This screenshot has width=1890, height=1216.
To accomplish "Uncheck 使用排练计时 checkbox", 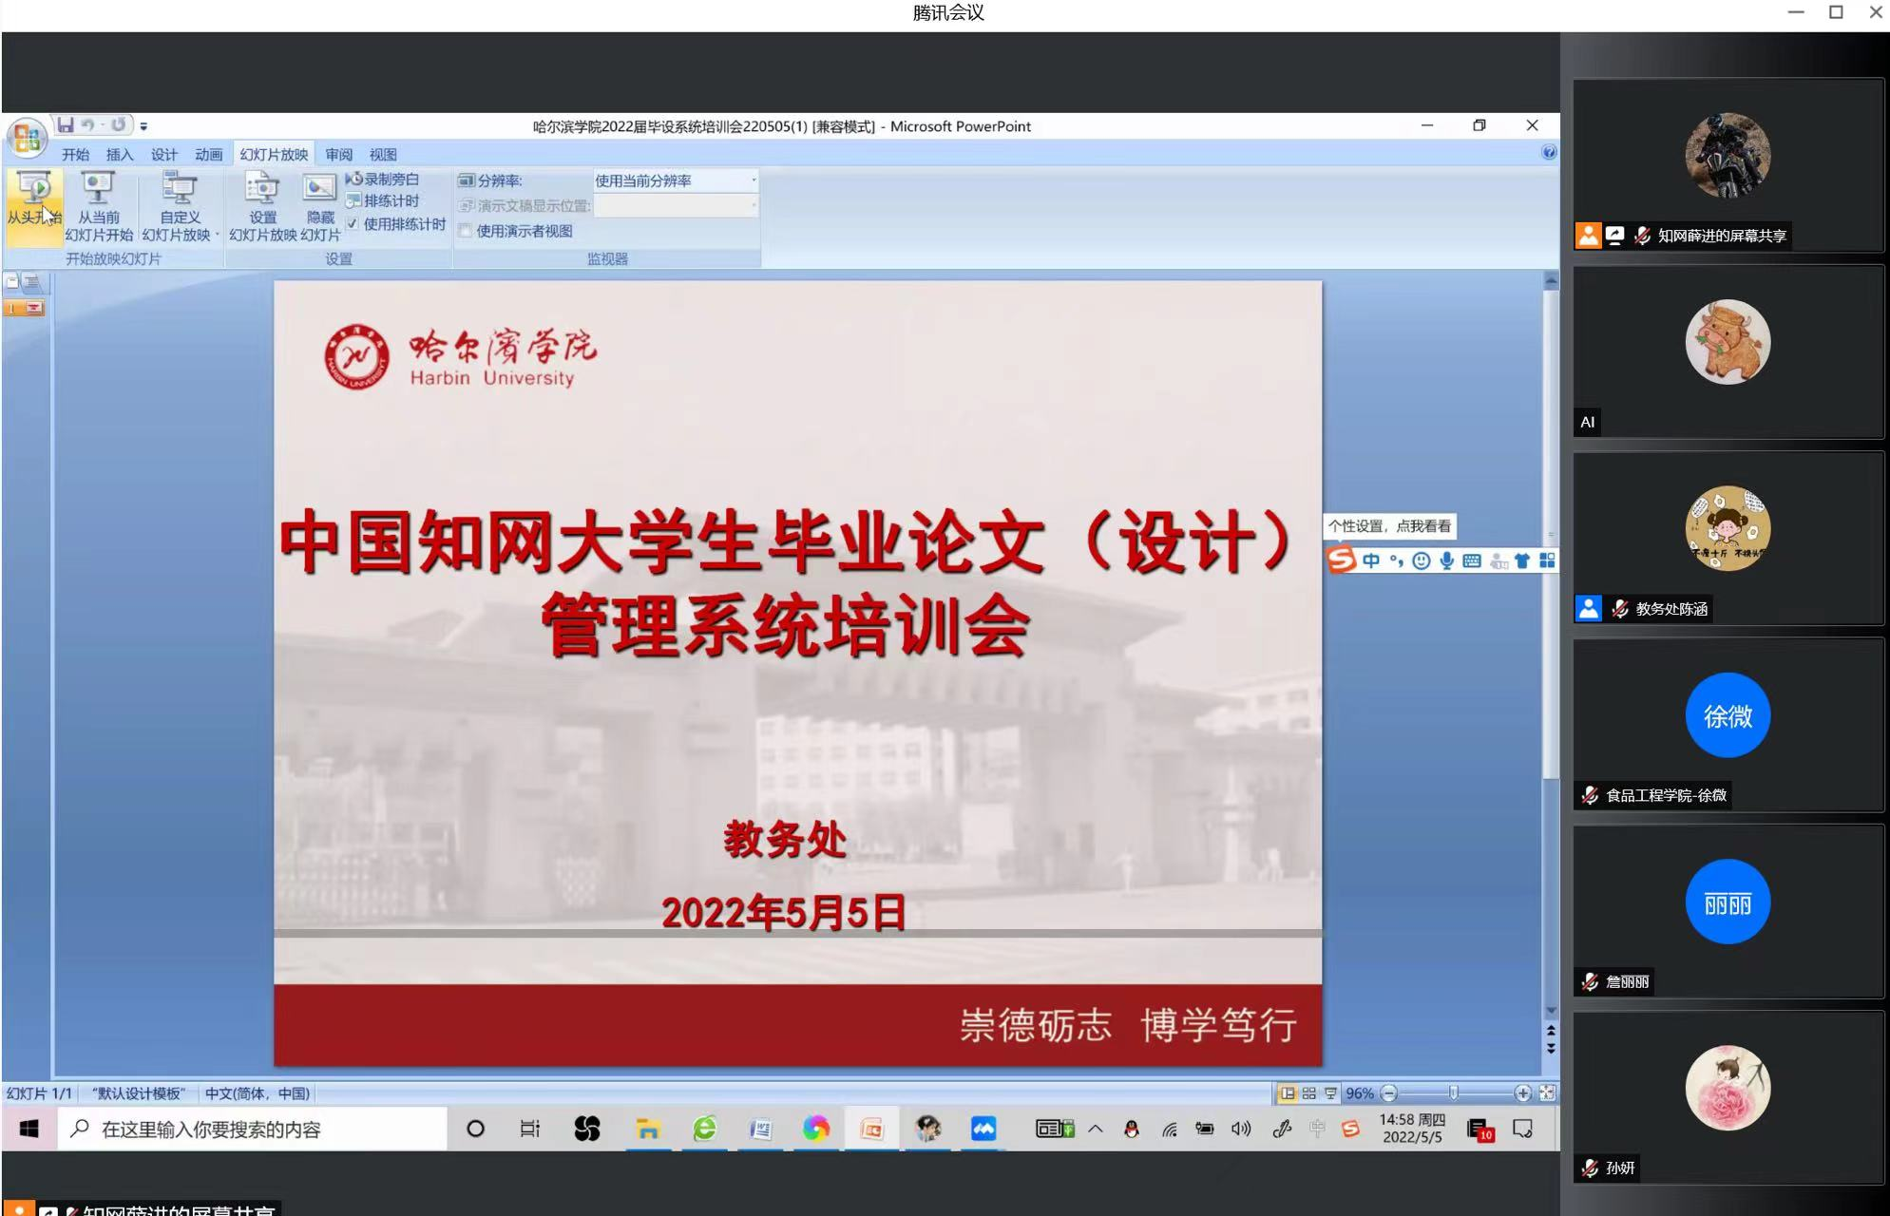I will [x=353, y=224].
